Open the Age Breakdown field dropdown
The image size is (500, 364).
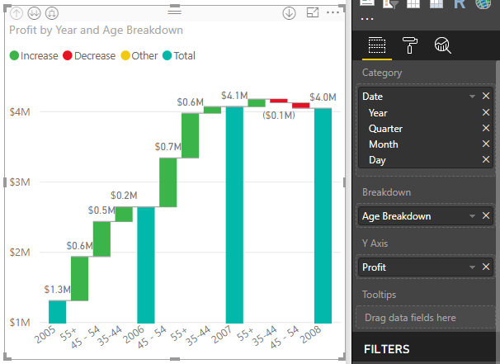tap(472, 216)
